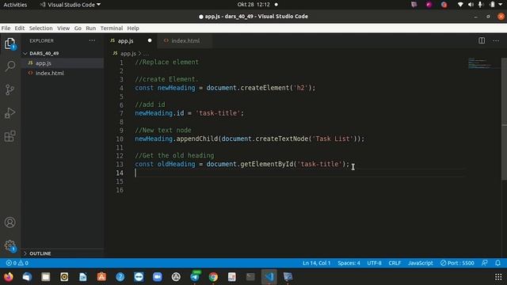Open Ubuntu Software from the dock
The height and width of the screenshot is (285, 507).
101,277
